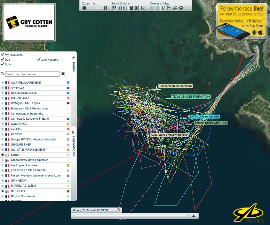Click the SATECO Team Vendée map label
Viewport: 270px width, 225px height.
(204, 116)
